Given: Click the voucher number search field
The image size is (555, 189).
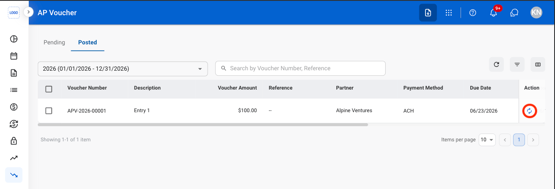Looking at the screenshot, I should click(x=301, y=68).
